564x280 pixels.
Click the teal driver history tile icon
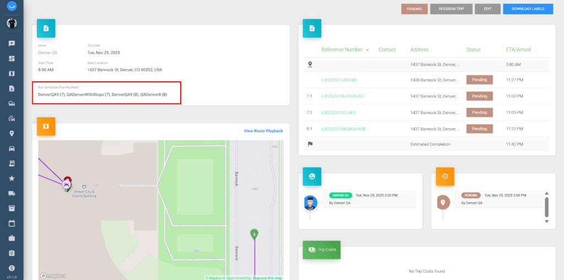point(312,176)
